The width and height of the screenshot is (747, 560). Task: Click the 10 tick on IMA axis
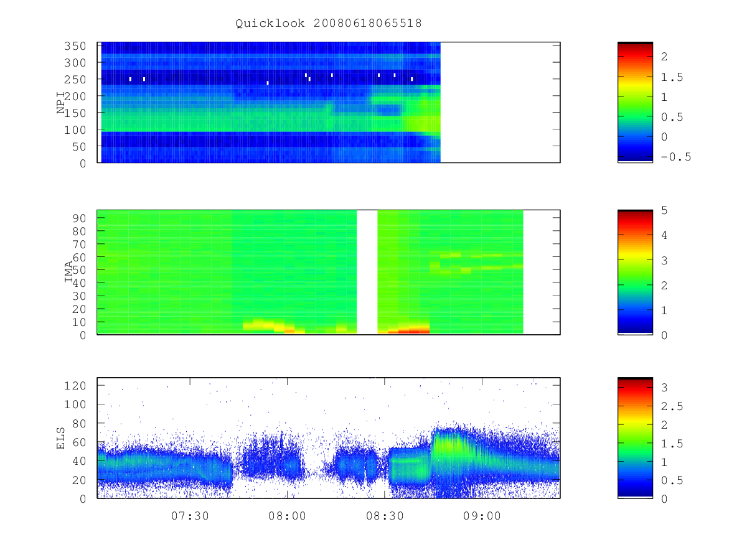click(79, 322)
